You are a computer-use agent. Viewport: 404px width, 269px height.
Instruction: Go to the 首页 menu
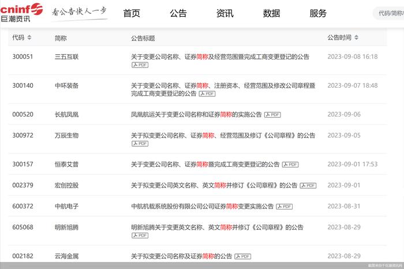coord(132,13)
